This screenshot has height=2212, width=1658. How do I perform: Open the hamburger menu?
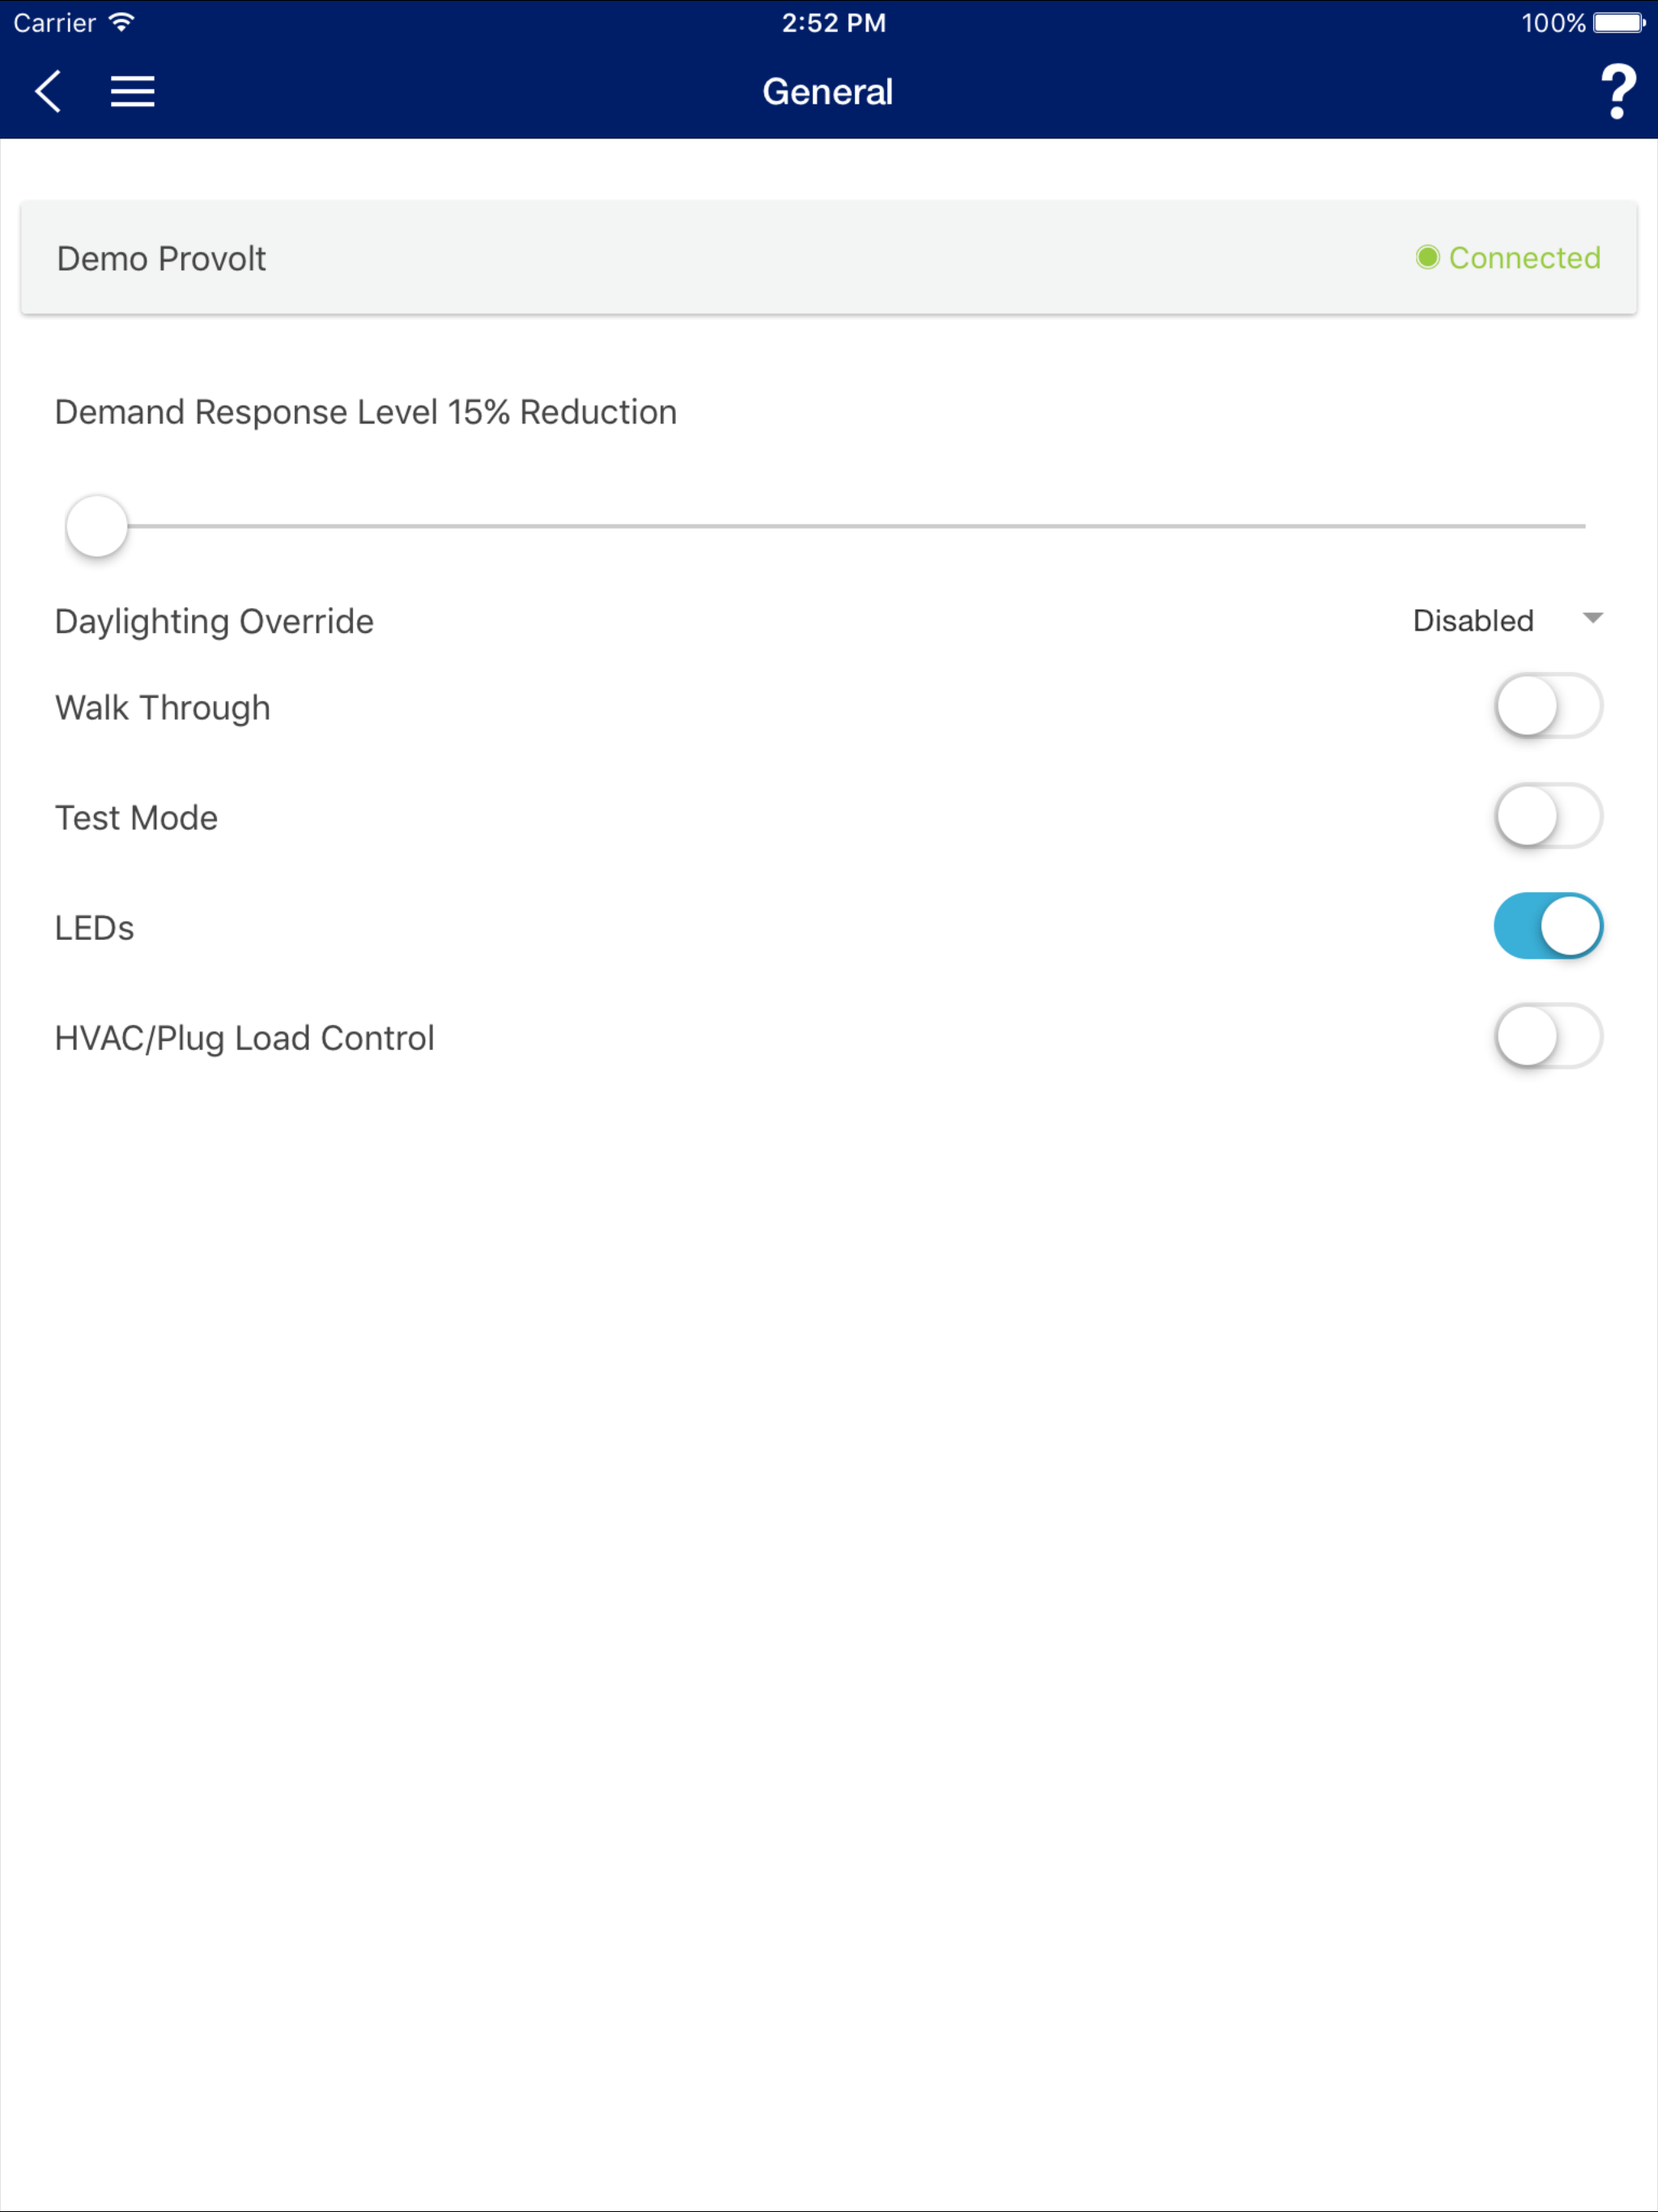coord(132,91)
